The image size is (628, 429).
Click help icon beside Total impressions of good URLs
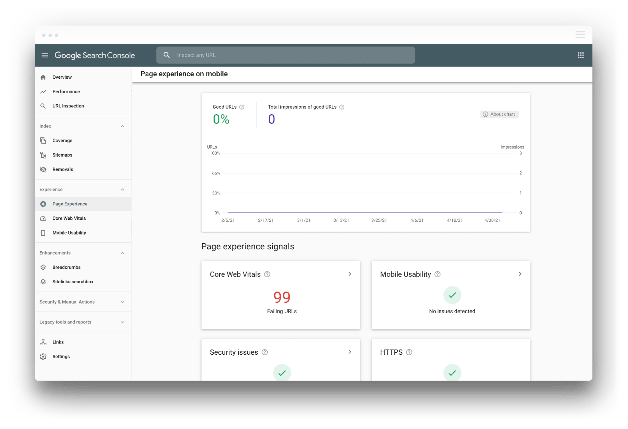click(x=342, y=107)
